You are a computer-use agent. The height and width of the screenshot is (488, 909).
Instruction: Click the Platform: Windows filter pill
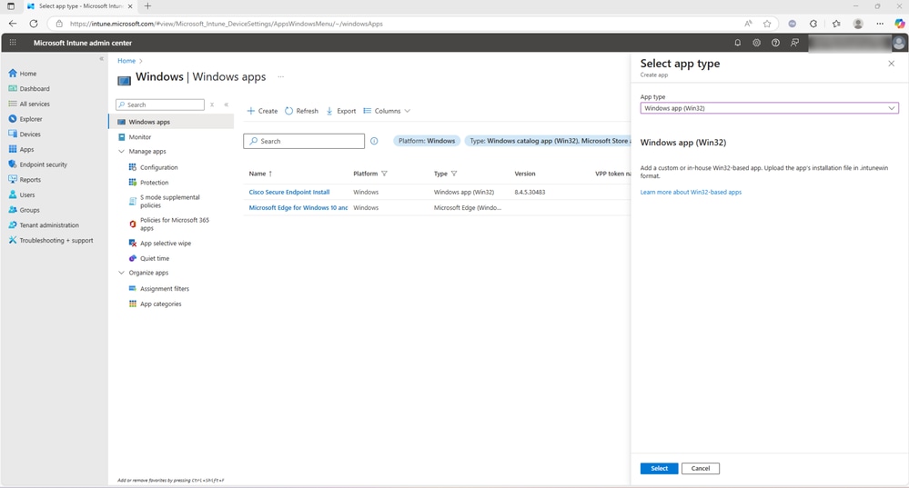tap(427, 141)
